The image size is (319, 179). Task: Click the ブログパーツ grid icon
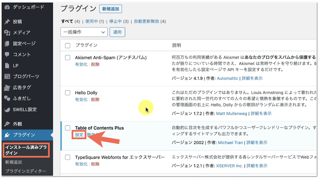(7, 76)
